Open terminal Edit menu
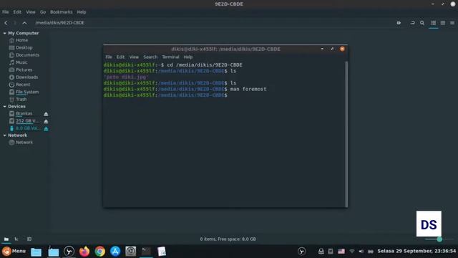The height and width of the screenshot is (258, 458). pos(120,57)
